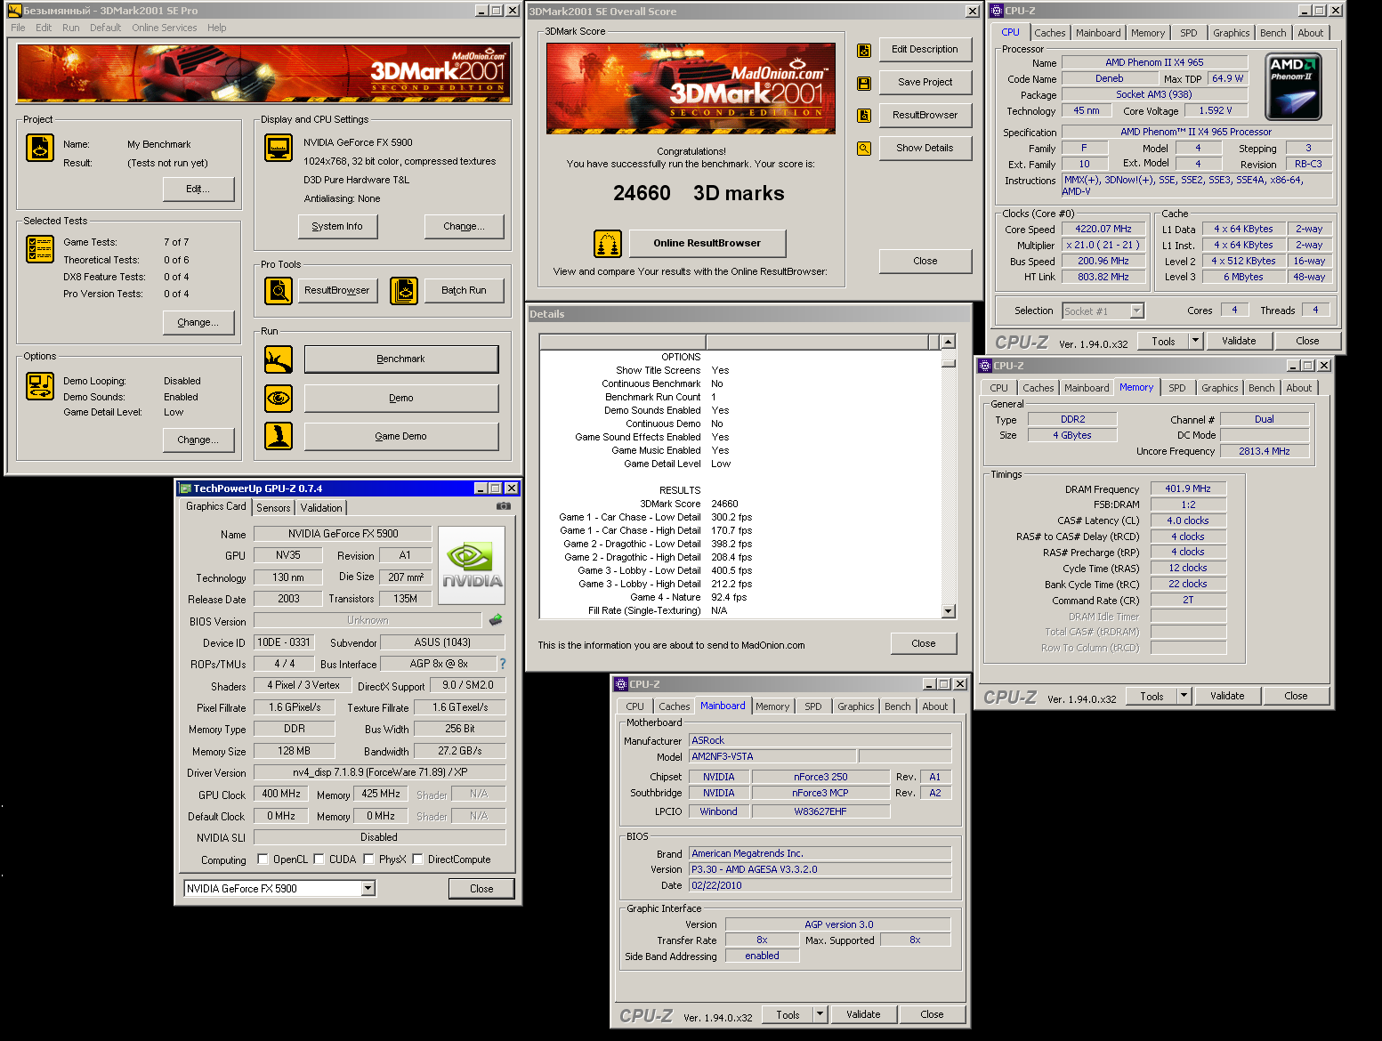Click the icon next to Edit Description
The image size is (1382, 1041).
pyautogui.click(x=863, y=51)
